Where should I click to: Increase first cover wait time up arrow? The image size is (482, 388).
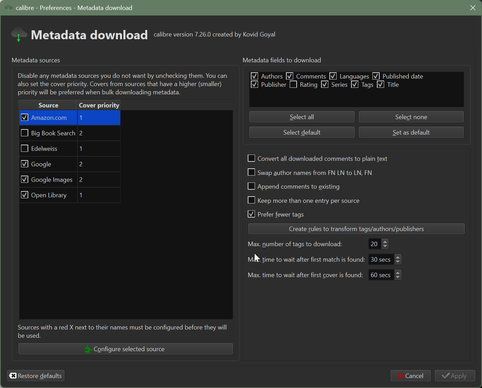(x=398, y=272)
